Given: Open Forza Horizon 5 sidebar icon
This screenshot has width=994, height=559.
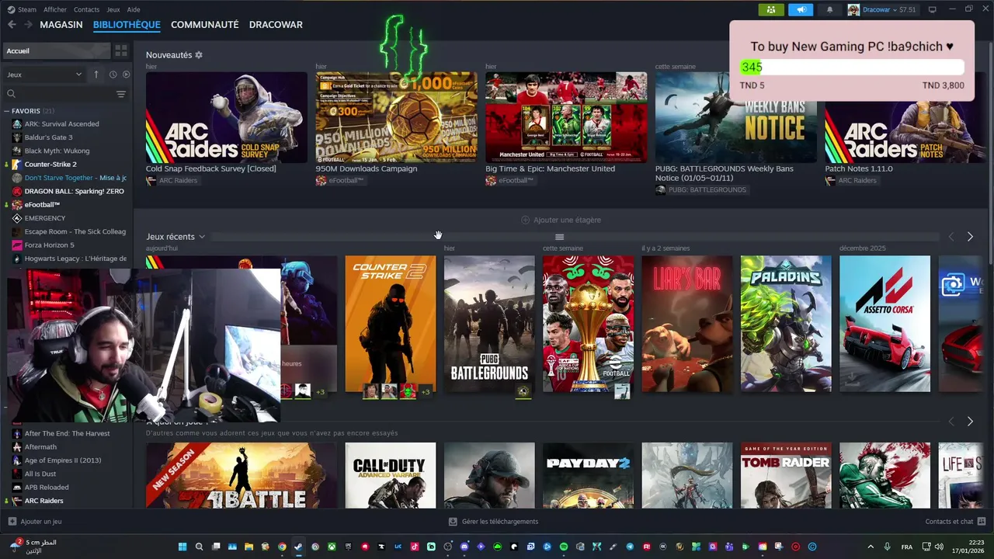Looking at the screenshot, I should 17,245.
